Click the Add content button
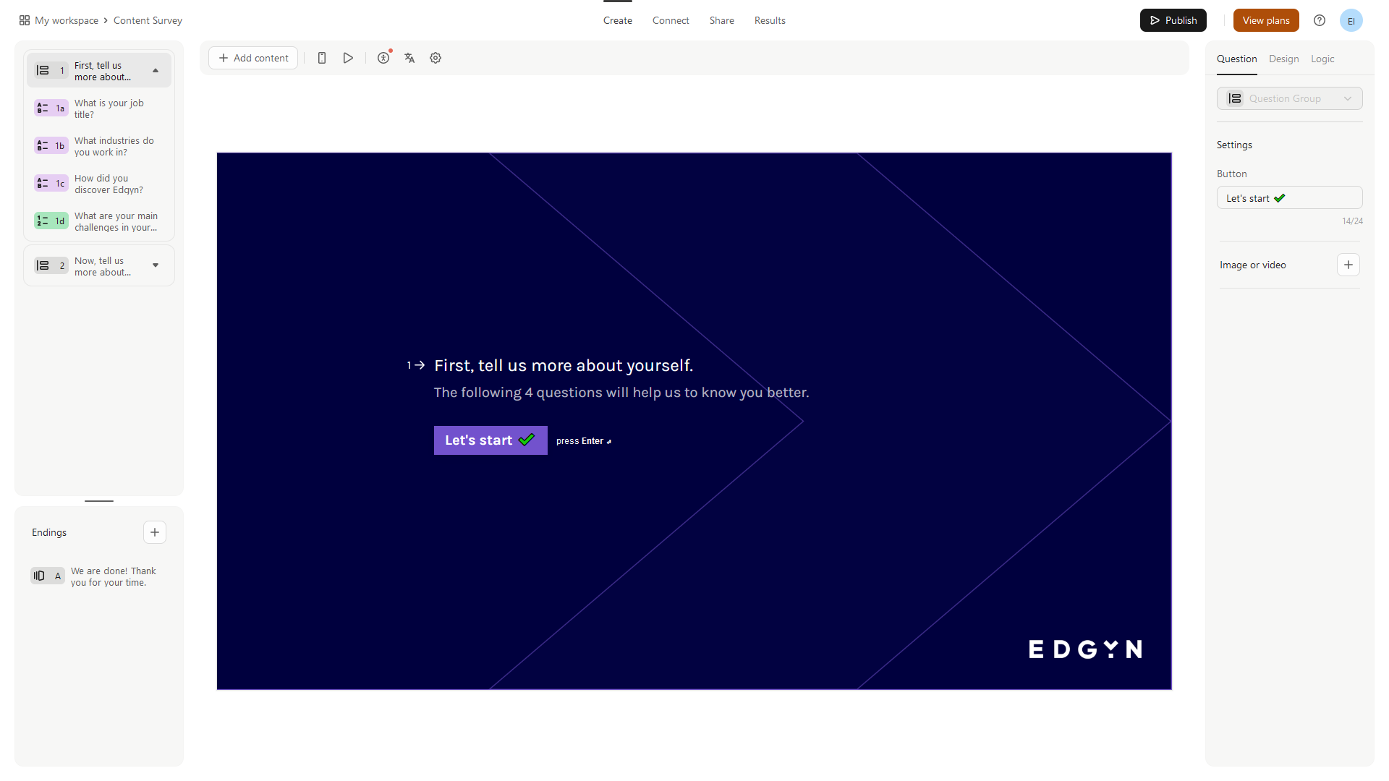1389x781 pixels. (253, 58)
